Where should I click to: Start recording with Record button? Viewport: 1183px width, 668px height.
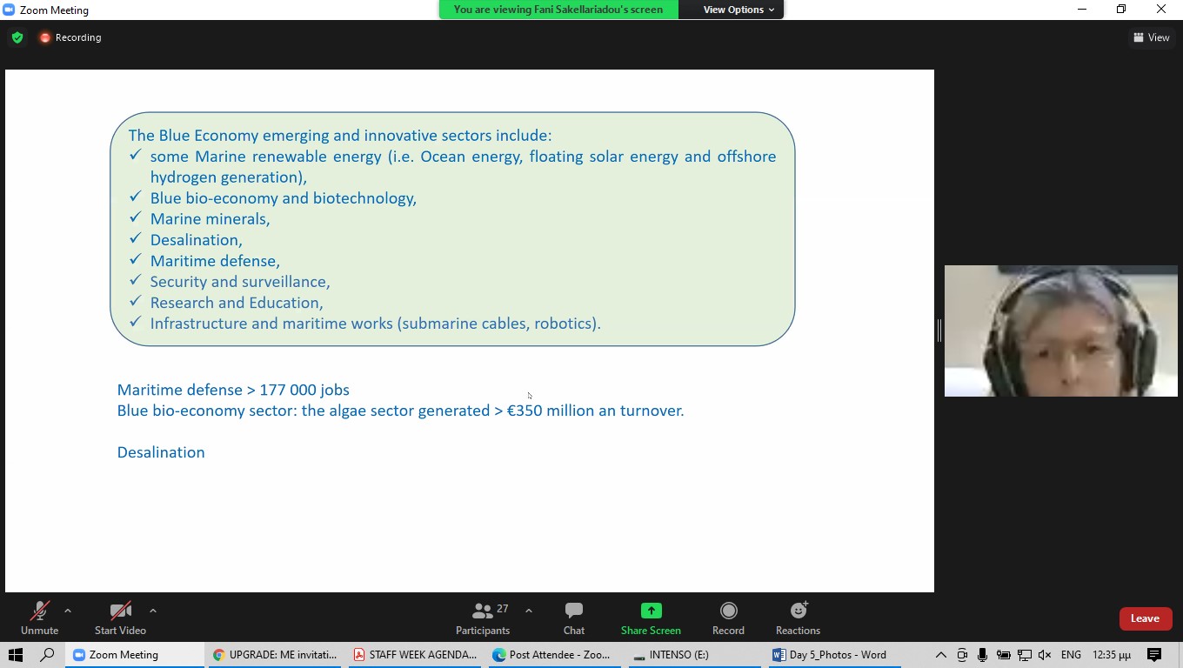click(x=728, y=618)
